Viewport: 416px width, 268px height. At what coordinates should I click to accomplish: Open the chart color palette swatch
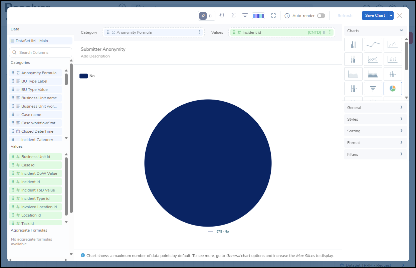pyautogui.click(x=258, y=16)
